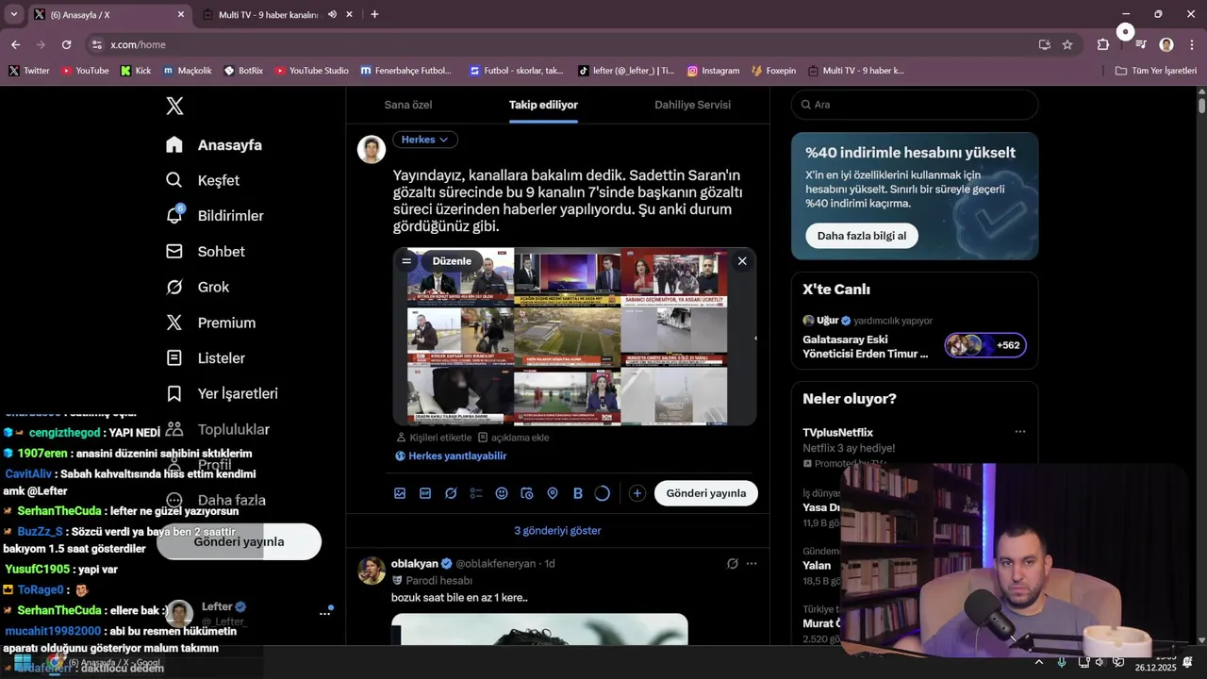Open Grok enhance icon in composer toolbar

(x=451, y=493)
